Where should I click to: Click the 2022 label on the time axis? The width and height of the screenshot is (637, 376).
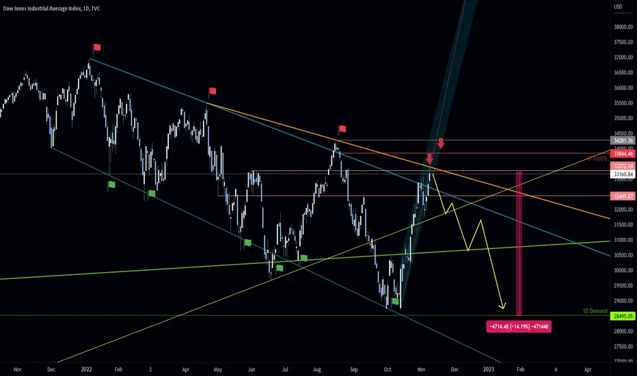pos(86,369)
